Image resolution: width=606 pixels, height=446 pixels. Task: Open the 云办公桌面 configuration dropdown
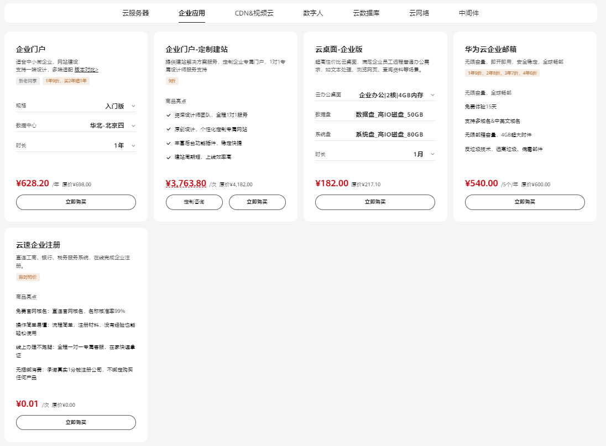394,95
